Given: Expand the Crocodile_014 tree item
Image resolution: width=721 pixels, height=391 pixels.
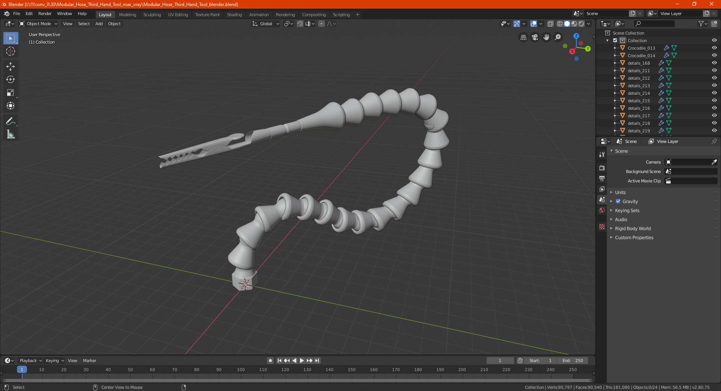Looking at the screenshot, I should tap(615, 55).
